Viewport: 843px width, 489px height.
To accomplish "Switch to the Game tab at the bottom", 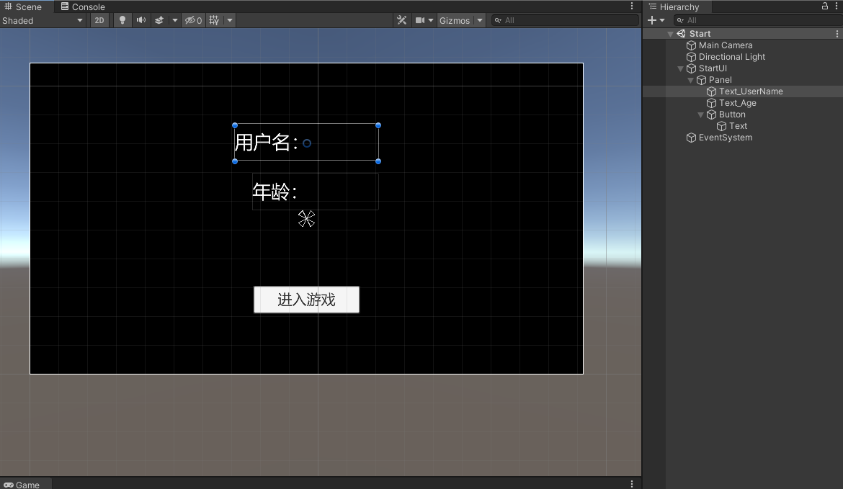I will [25, 484].
